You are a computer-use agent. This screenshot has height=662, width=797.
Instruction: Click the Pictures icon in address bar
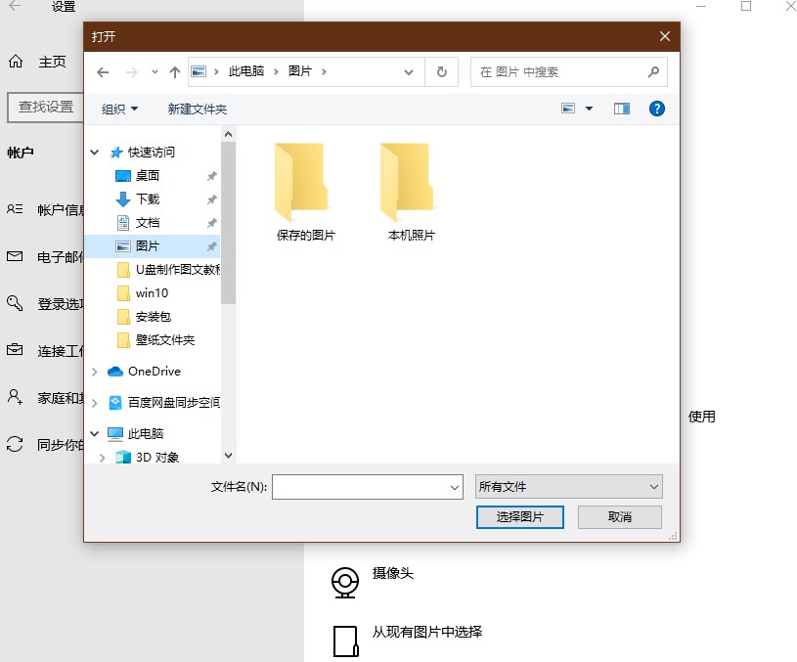199,71
